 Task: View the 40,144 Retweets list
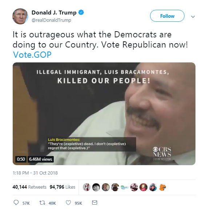pyautogui.click(x=29, y=187)
